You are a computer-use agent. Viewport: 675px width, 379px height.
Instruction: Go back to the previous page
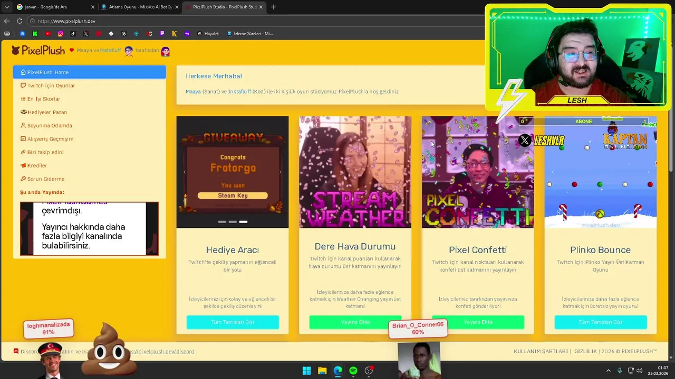point(7,21)
